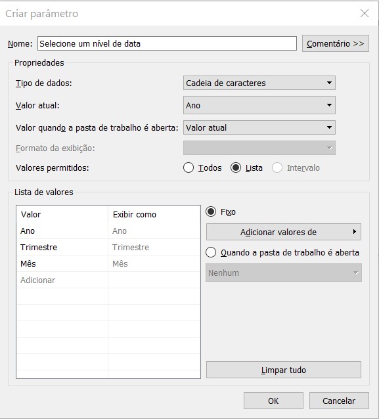Select the Mês value cell
379x419 pixels.
point(62,264)
